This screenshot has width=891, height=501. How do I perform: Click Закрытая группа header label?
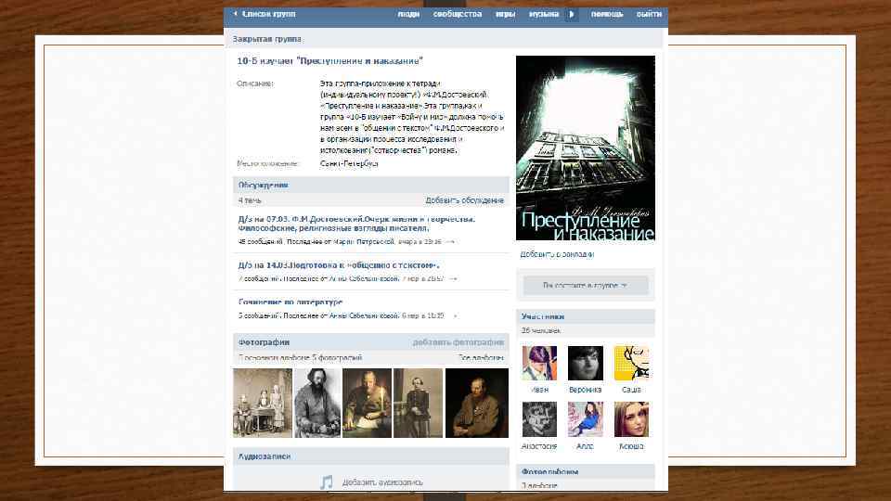tap(266, 39)
